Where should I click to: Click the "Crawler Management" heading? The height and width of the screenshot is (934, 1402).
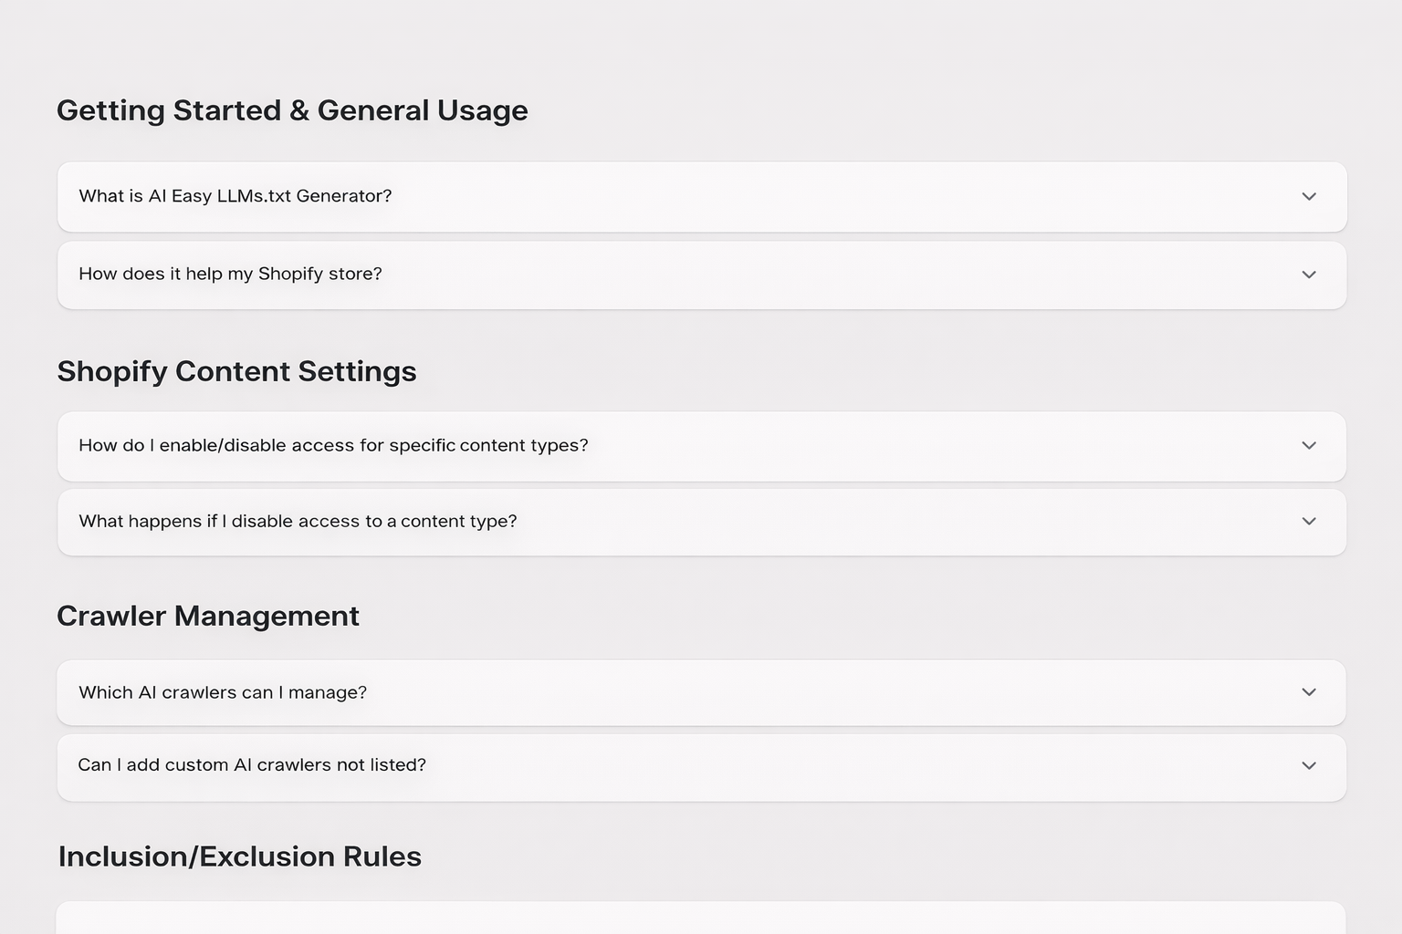[x=208, y=616]
